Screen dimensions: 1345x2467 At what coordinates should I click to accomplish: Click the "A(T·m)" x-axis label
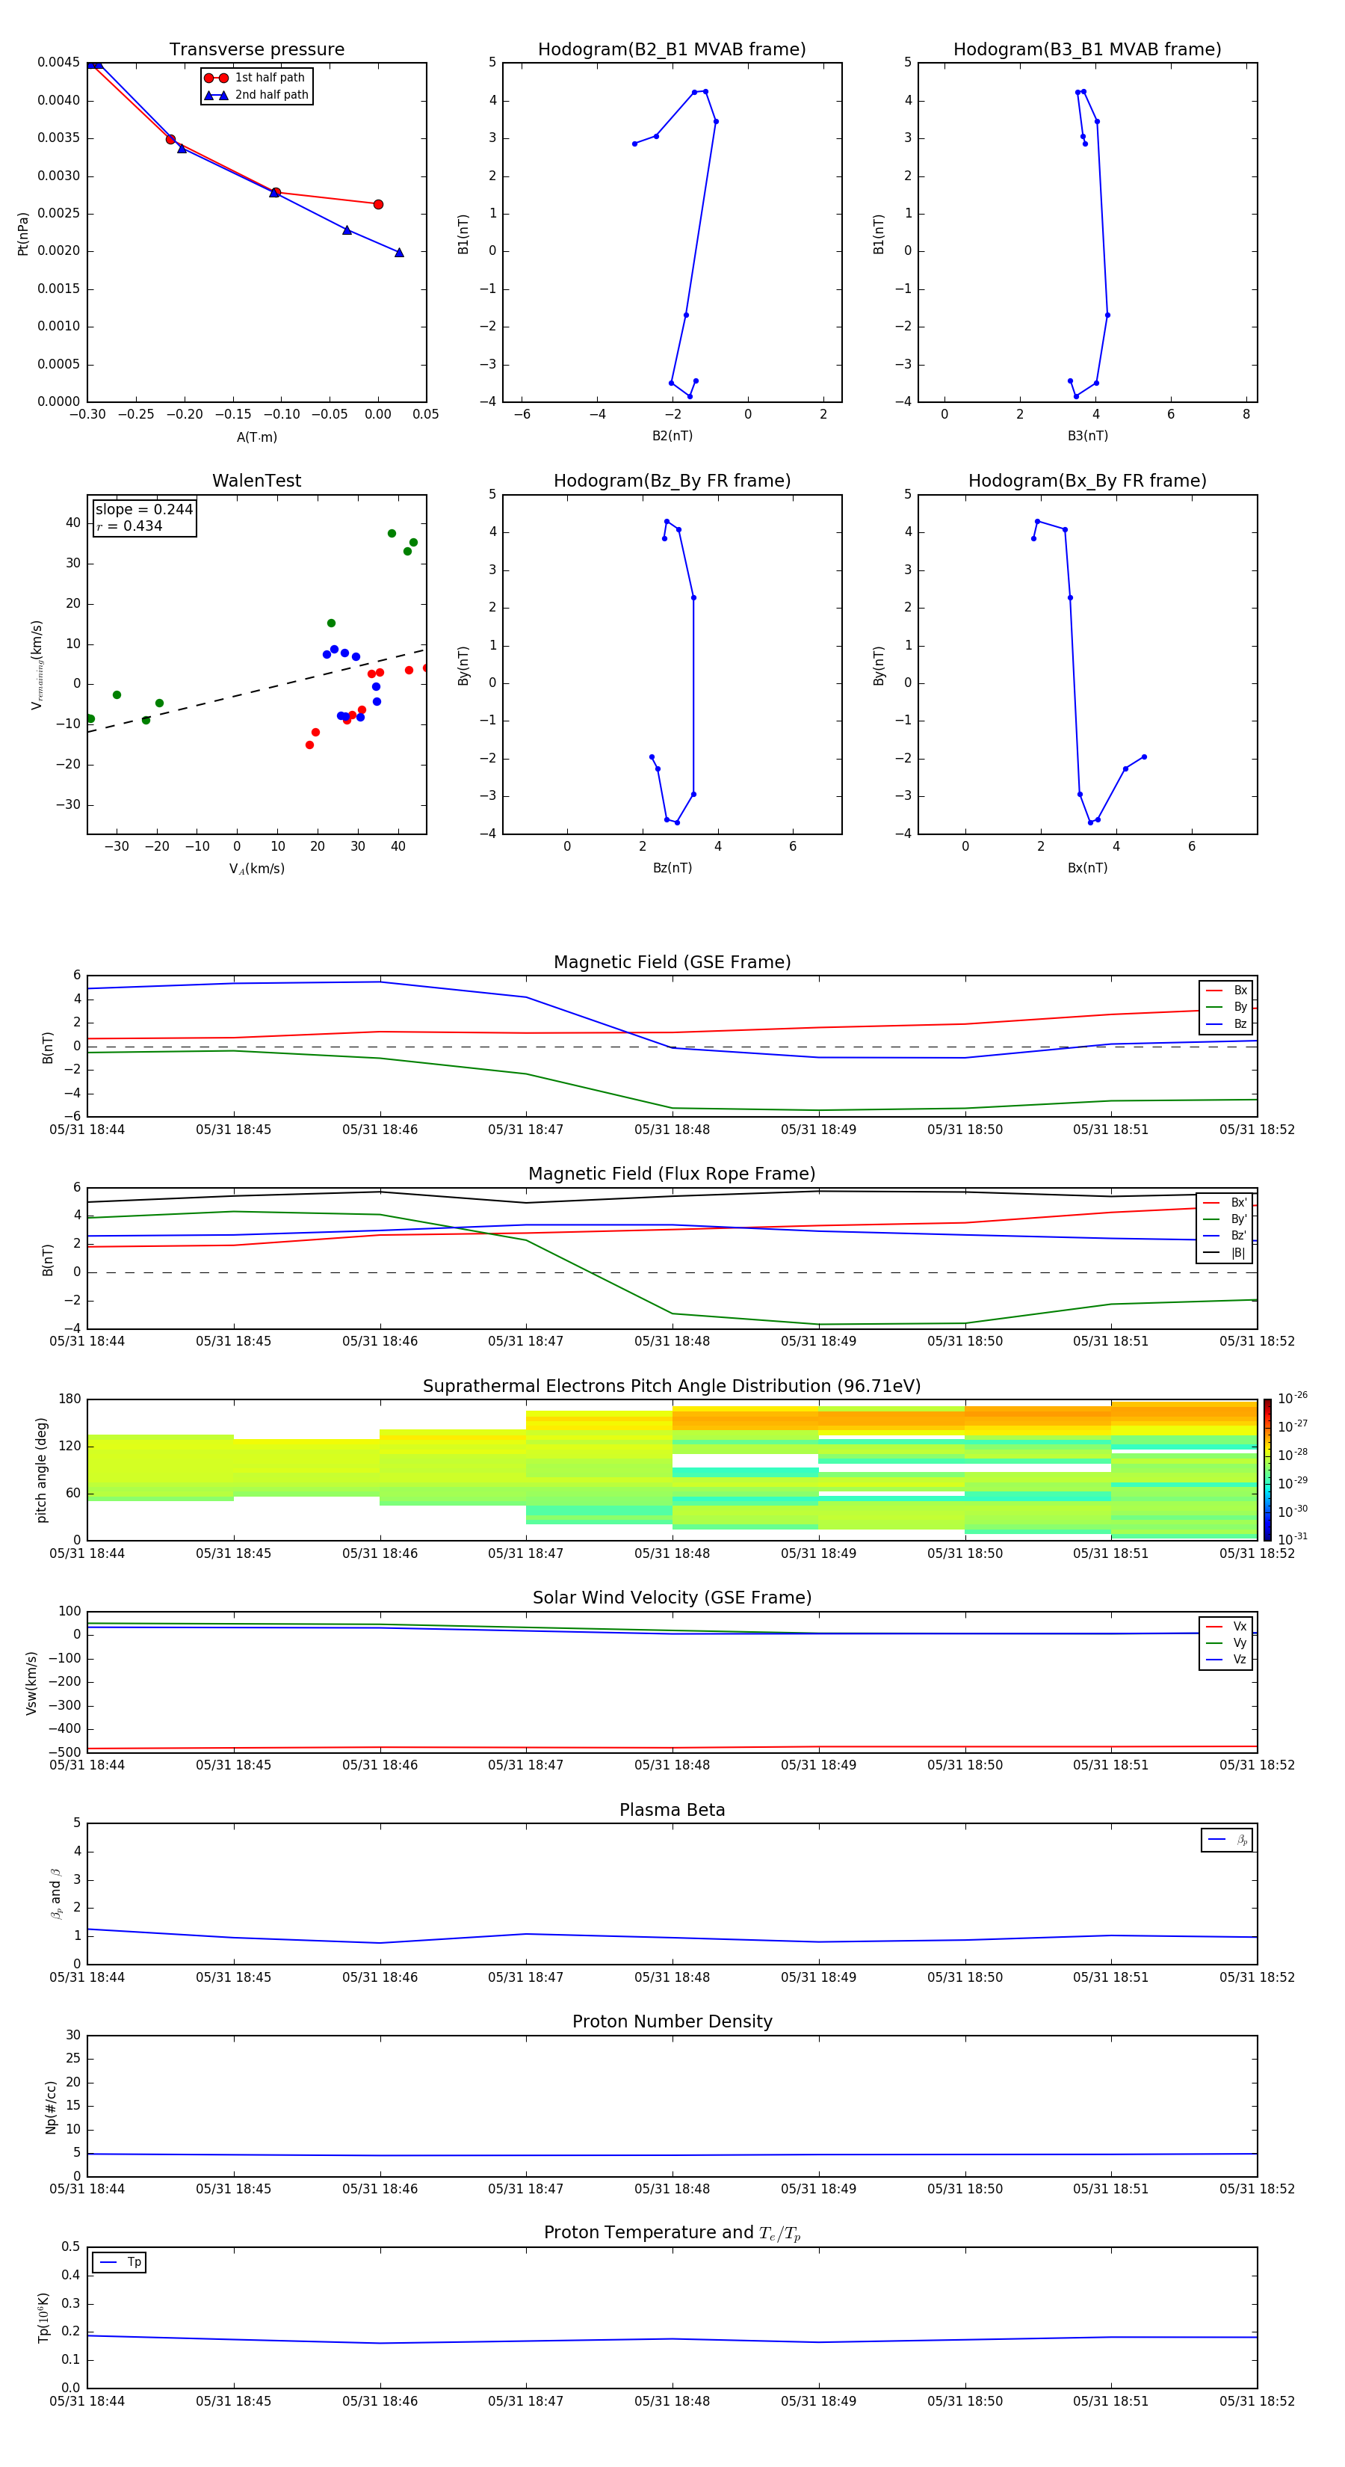[256, 437]
